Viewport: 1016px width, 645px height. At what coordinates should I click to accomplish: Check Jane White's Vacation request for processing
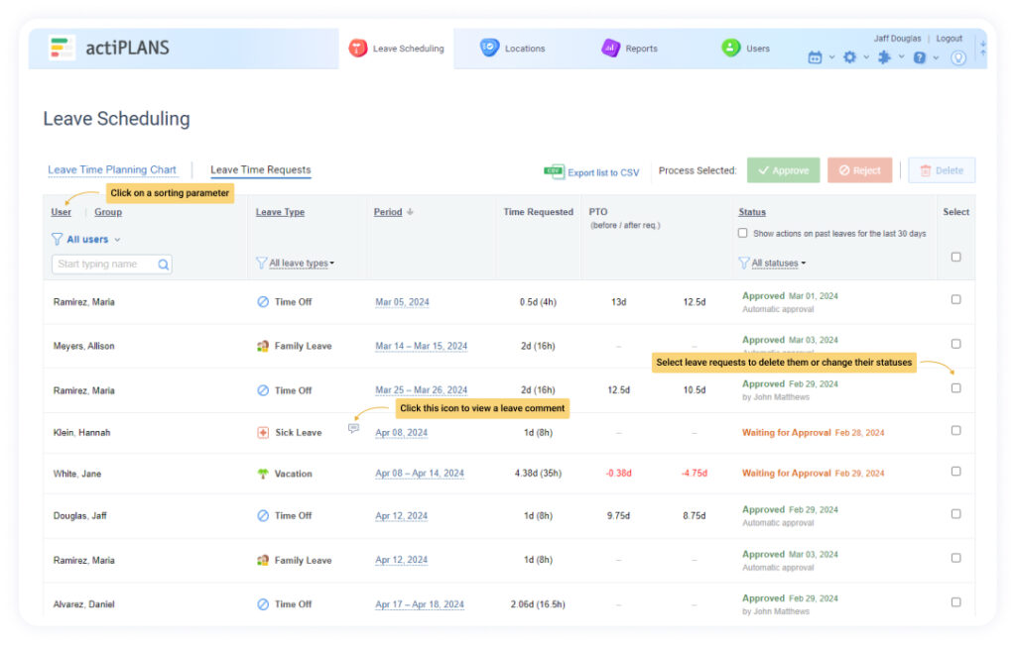coord(955,471)
